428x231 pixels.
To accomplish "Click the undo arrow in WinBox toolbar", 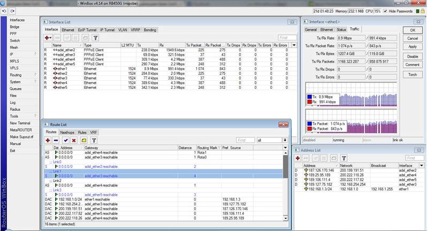I will 5,11.
